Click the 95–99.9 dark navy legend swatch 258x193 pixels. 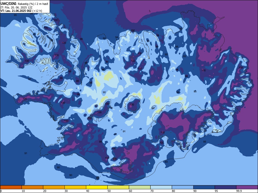(225, 187)
